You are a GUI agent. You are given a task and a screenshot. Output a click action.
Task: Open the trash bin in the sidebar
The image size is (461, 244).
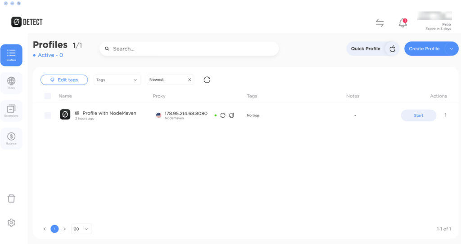pyautogui.click(x=11, y=199)
